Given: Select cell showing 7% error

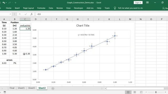Looking at the screenshot, I should [15, 63].
